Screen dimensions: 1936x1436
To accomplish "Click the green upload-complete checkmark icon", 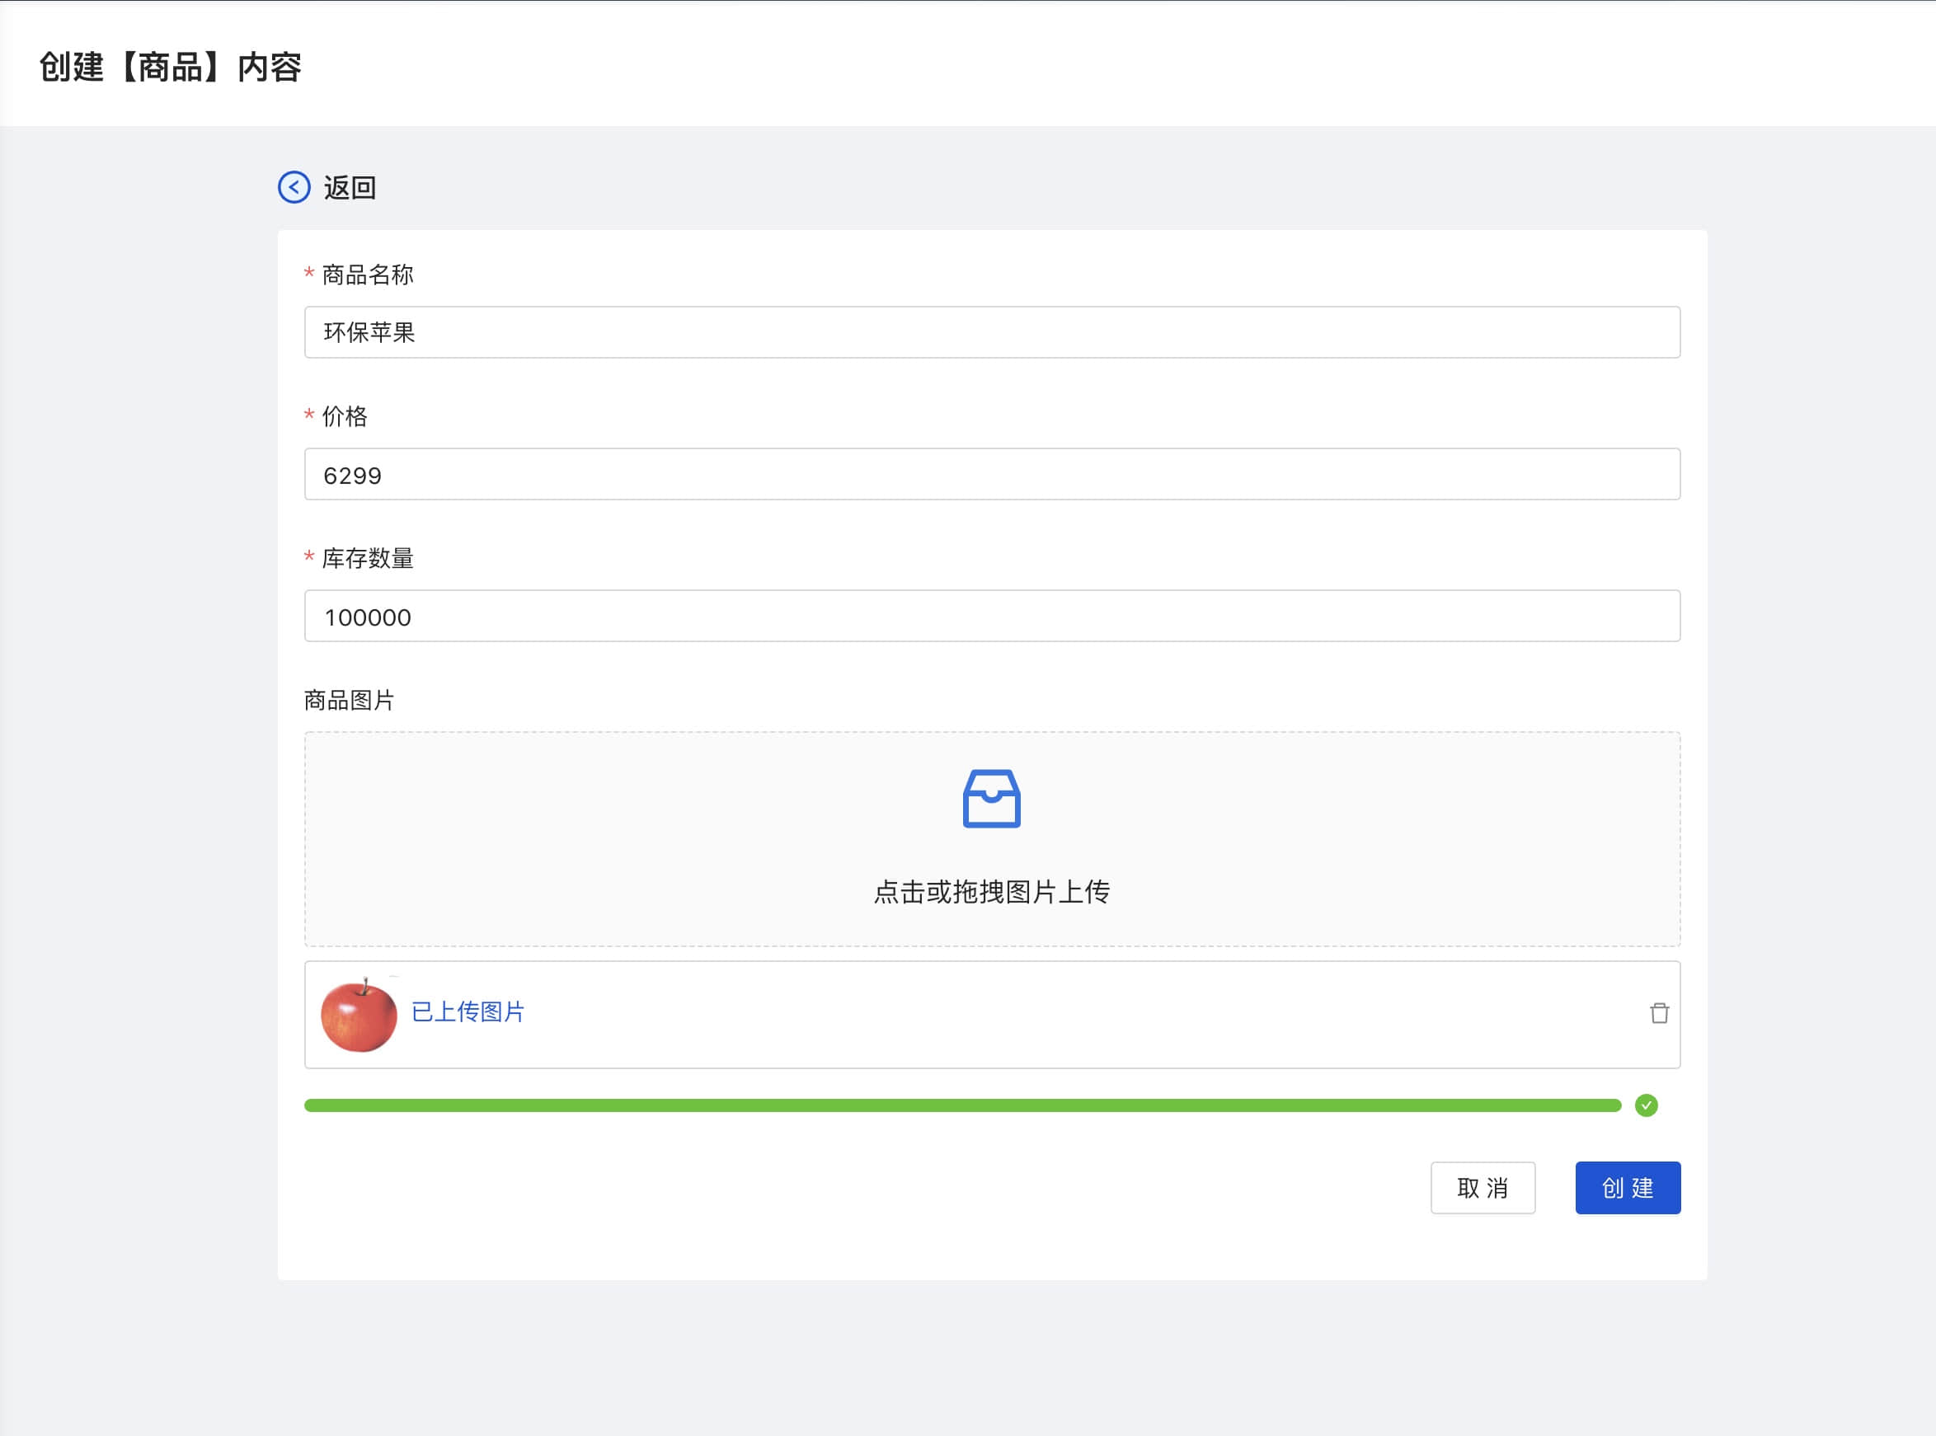I will (1646, 1105).
